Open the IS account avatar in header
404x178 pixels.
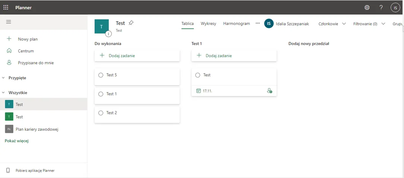[x=395, y=7]
